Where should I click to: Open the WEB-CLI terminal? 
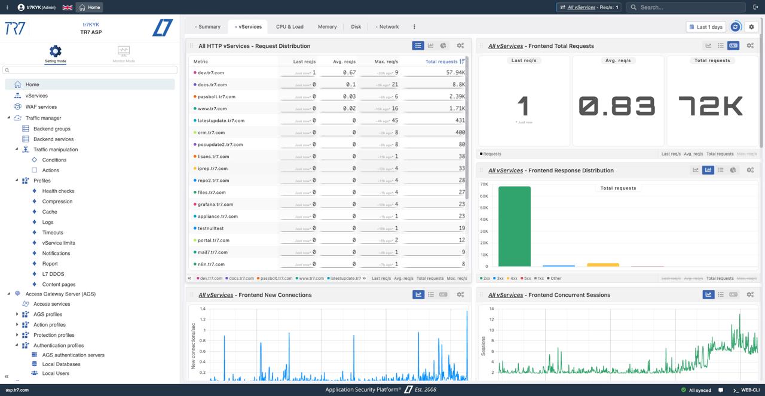(746, 390)
